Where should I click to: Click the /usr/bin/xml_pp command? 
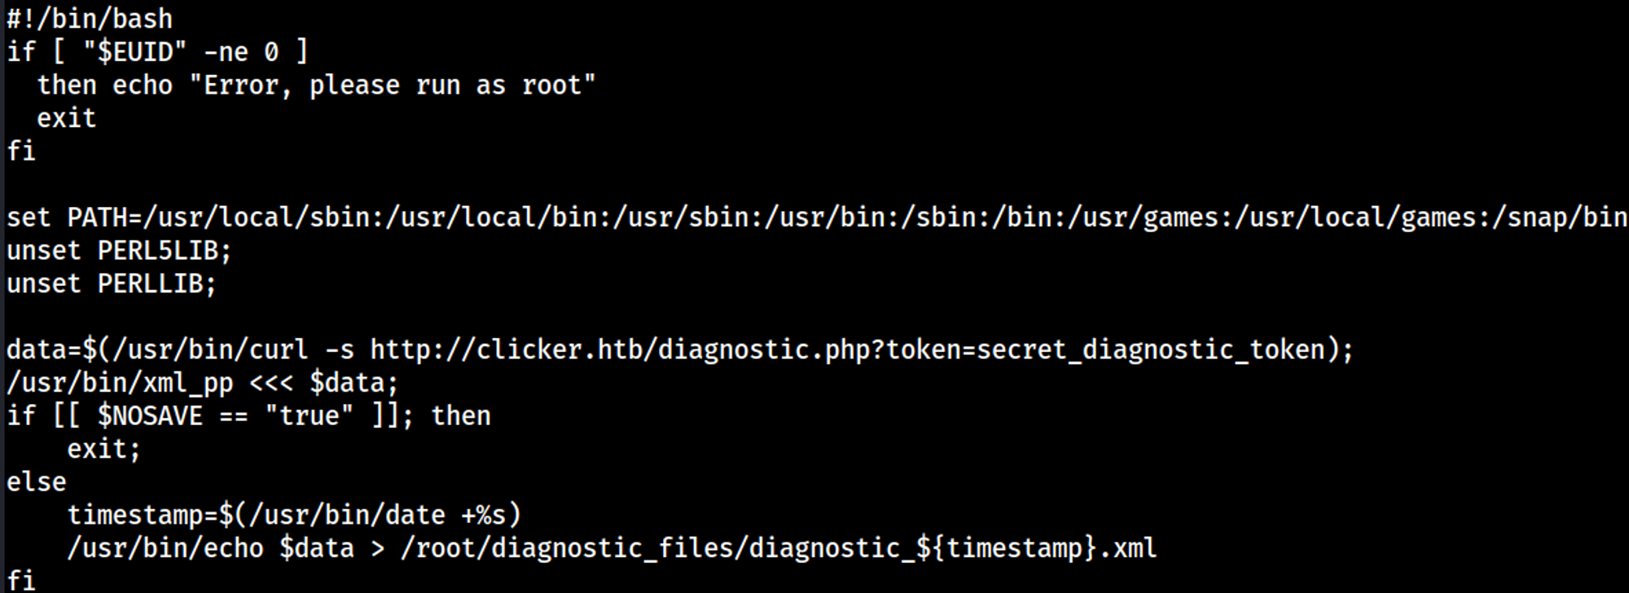(x=119, y=383)
